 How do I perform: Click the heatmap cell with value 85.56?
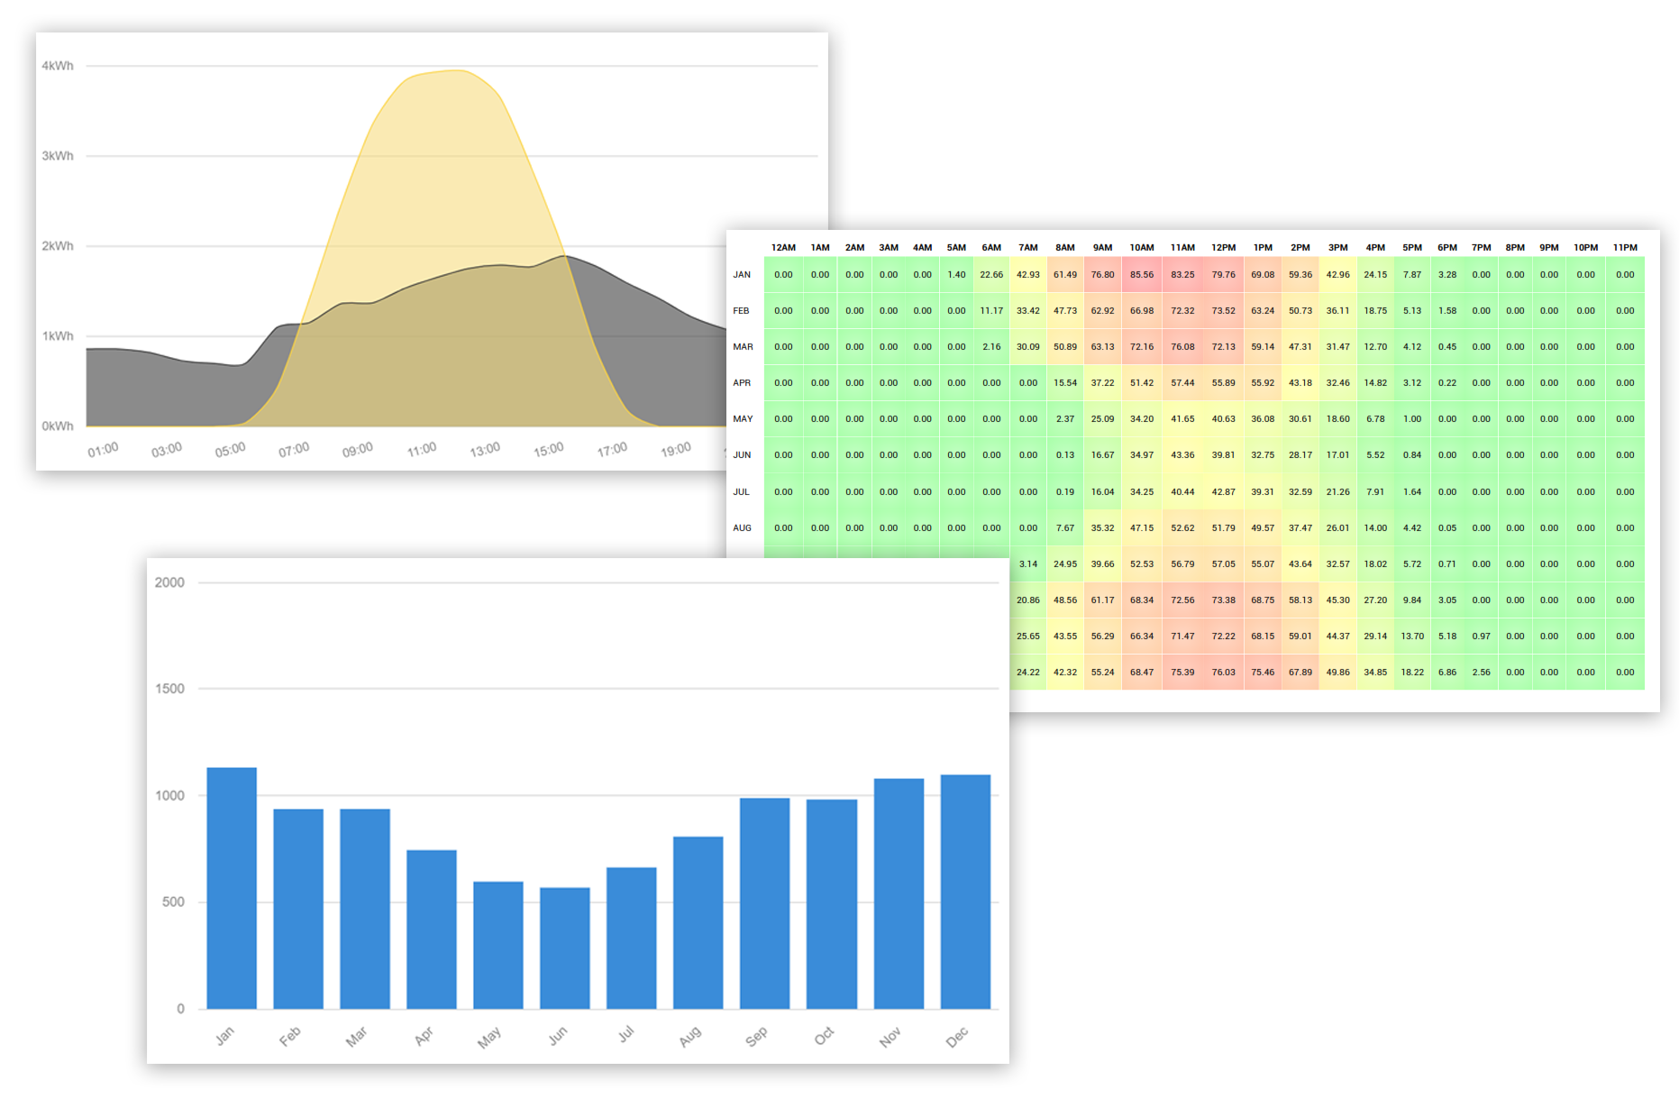tap(1141, 274)
